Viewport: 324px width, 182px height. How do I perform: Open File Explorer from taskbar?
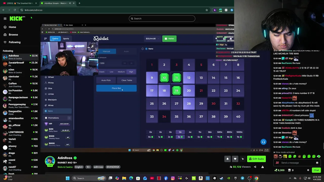click(x=124, y=178)
